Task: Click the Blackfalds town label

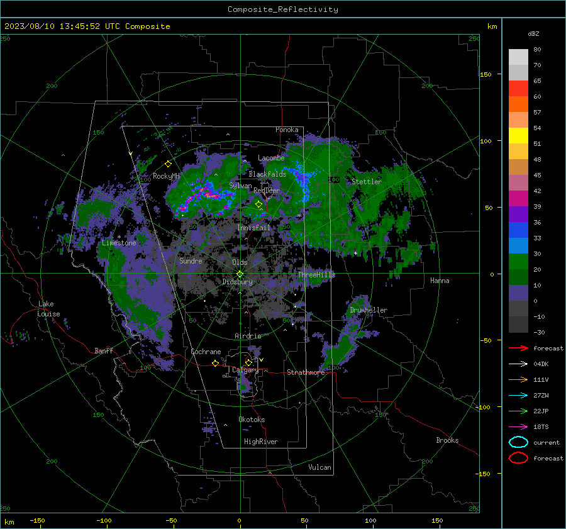Action: click(x=267, y=174)
